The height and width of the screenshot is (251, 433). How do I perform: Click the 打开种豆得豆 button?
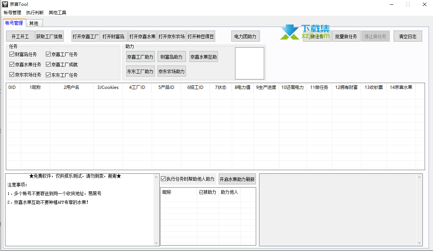(201, 36)
